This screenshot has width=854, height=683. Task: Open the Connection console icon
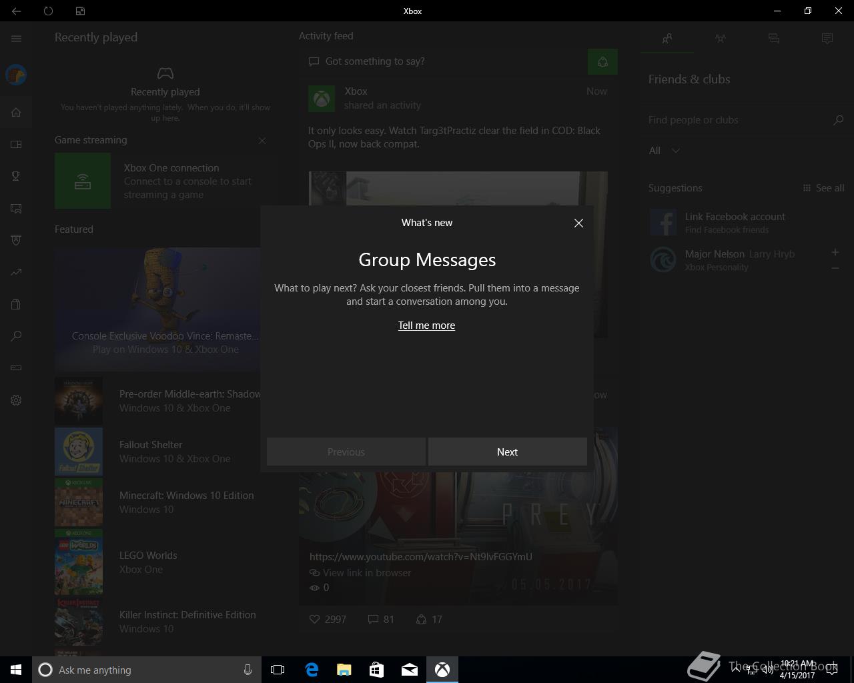pos(16,368)
